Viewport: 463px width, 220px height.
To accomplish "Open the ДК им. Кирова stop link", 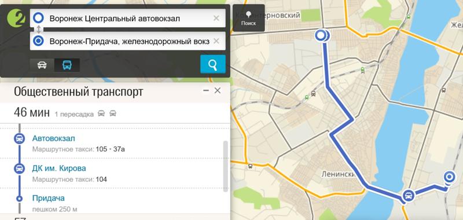I will (x=59, y=168).
